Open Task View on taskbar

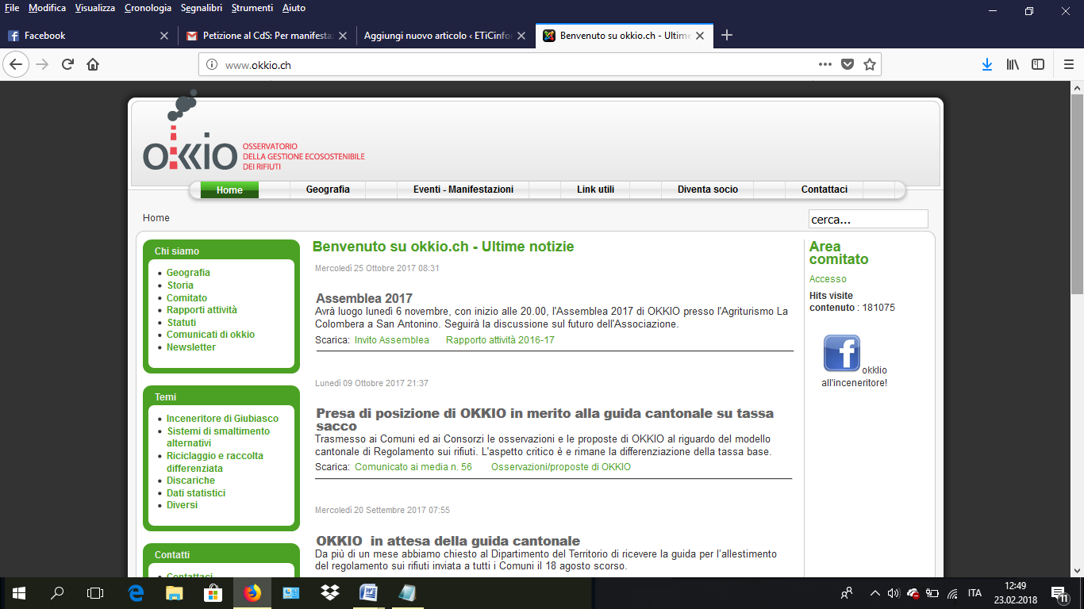click(95, 592)
